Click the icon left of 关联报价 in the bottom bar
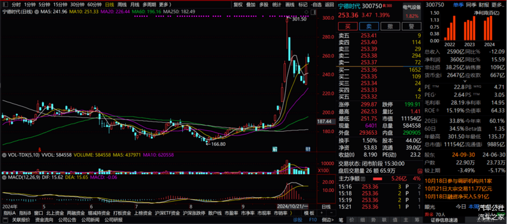 5,220
